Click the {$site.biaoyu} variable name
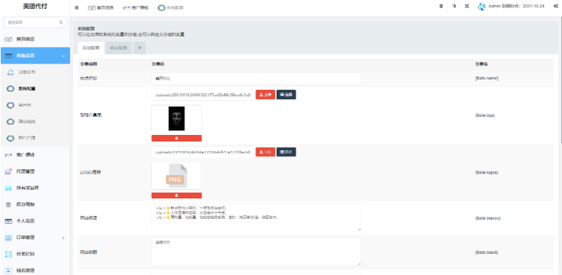Image resolution: width=562 pixels, height=275 pixels. 488,217
